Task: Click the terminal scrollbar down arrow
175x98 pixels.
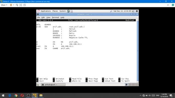Action: [x=138, y=82]
